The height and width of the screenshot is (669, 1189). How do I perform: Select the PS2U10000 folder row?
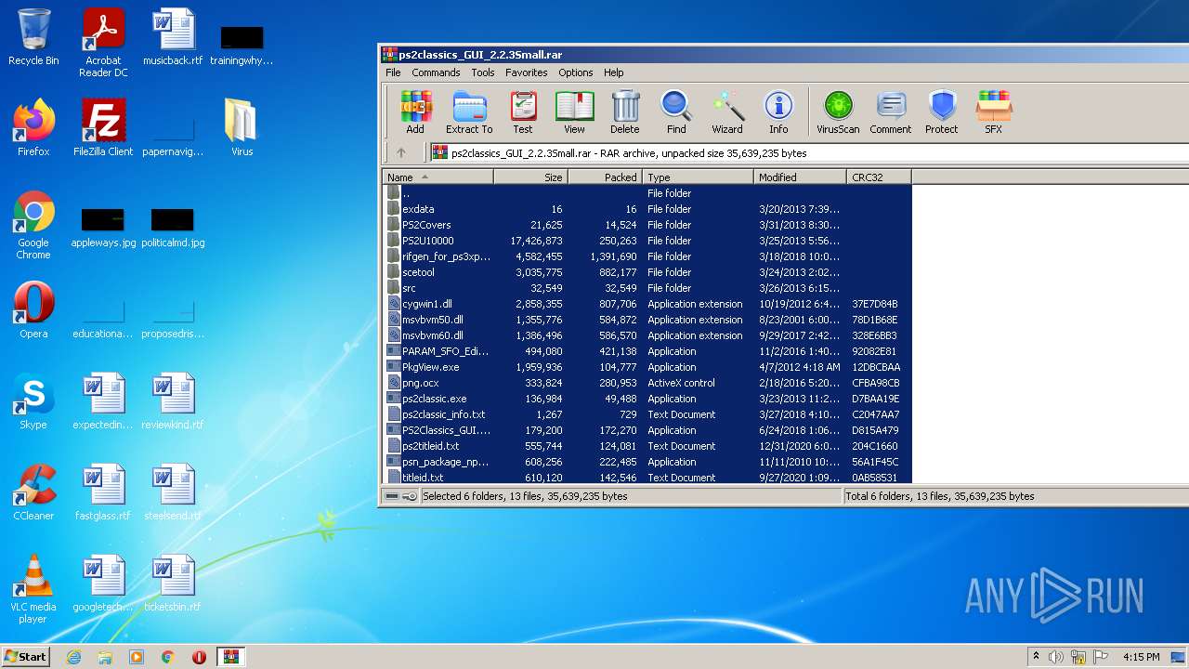coord(647,241)
